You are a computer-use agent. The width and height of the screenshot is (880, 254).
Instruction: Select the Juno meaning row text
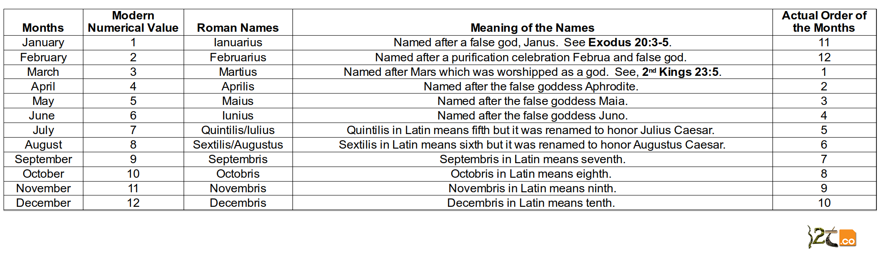tap(532, 116)
